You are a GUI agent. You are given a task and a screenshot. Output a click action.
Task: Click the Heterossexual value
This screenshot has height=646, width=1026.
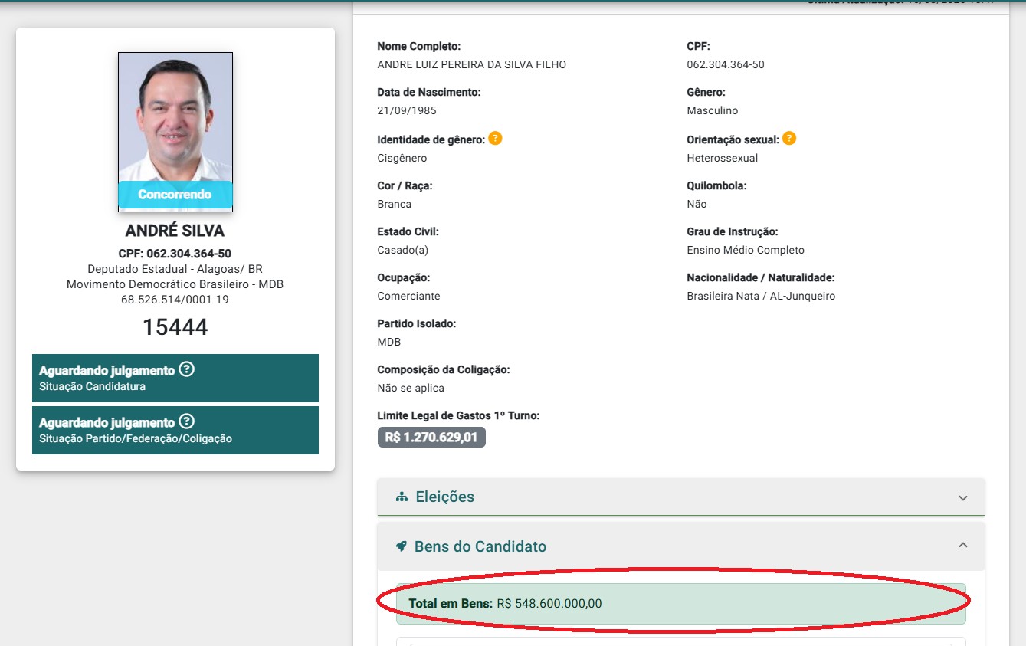pos(723,159)
